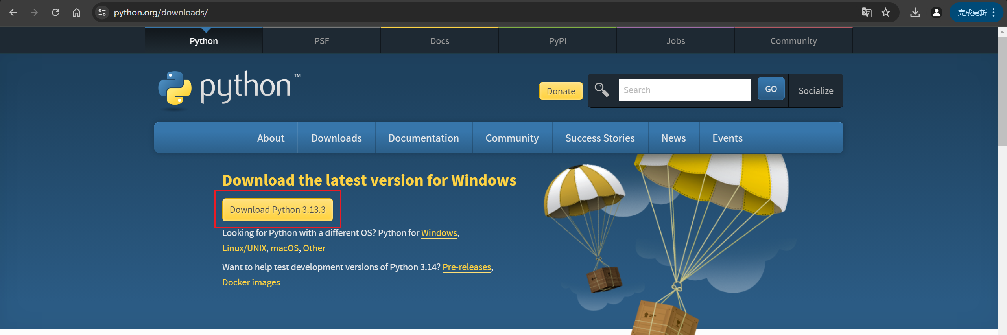The height and width of the screenshot is (335, 1007).
Task: Follow the macOS link
Action: tap(284, 248)
